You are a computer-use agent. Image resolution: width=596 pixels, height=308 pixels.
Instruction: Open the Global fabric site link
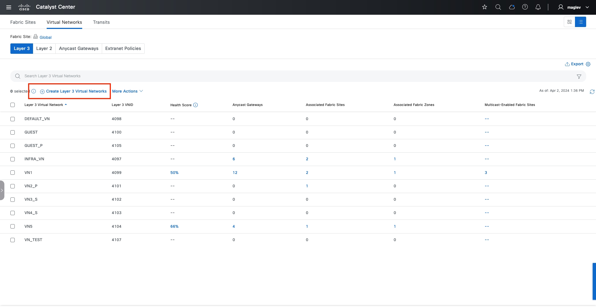point(45,37)
